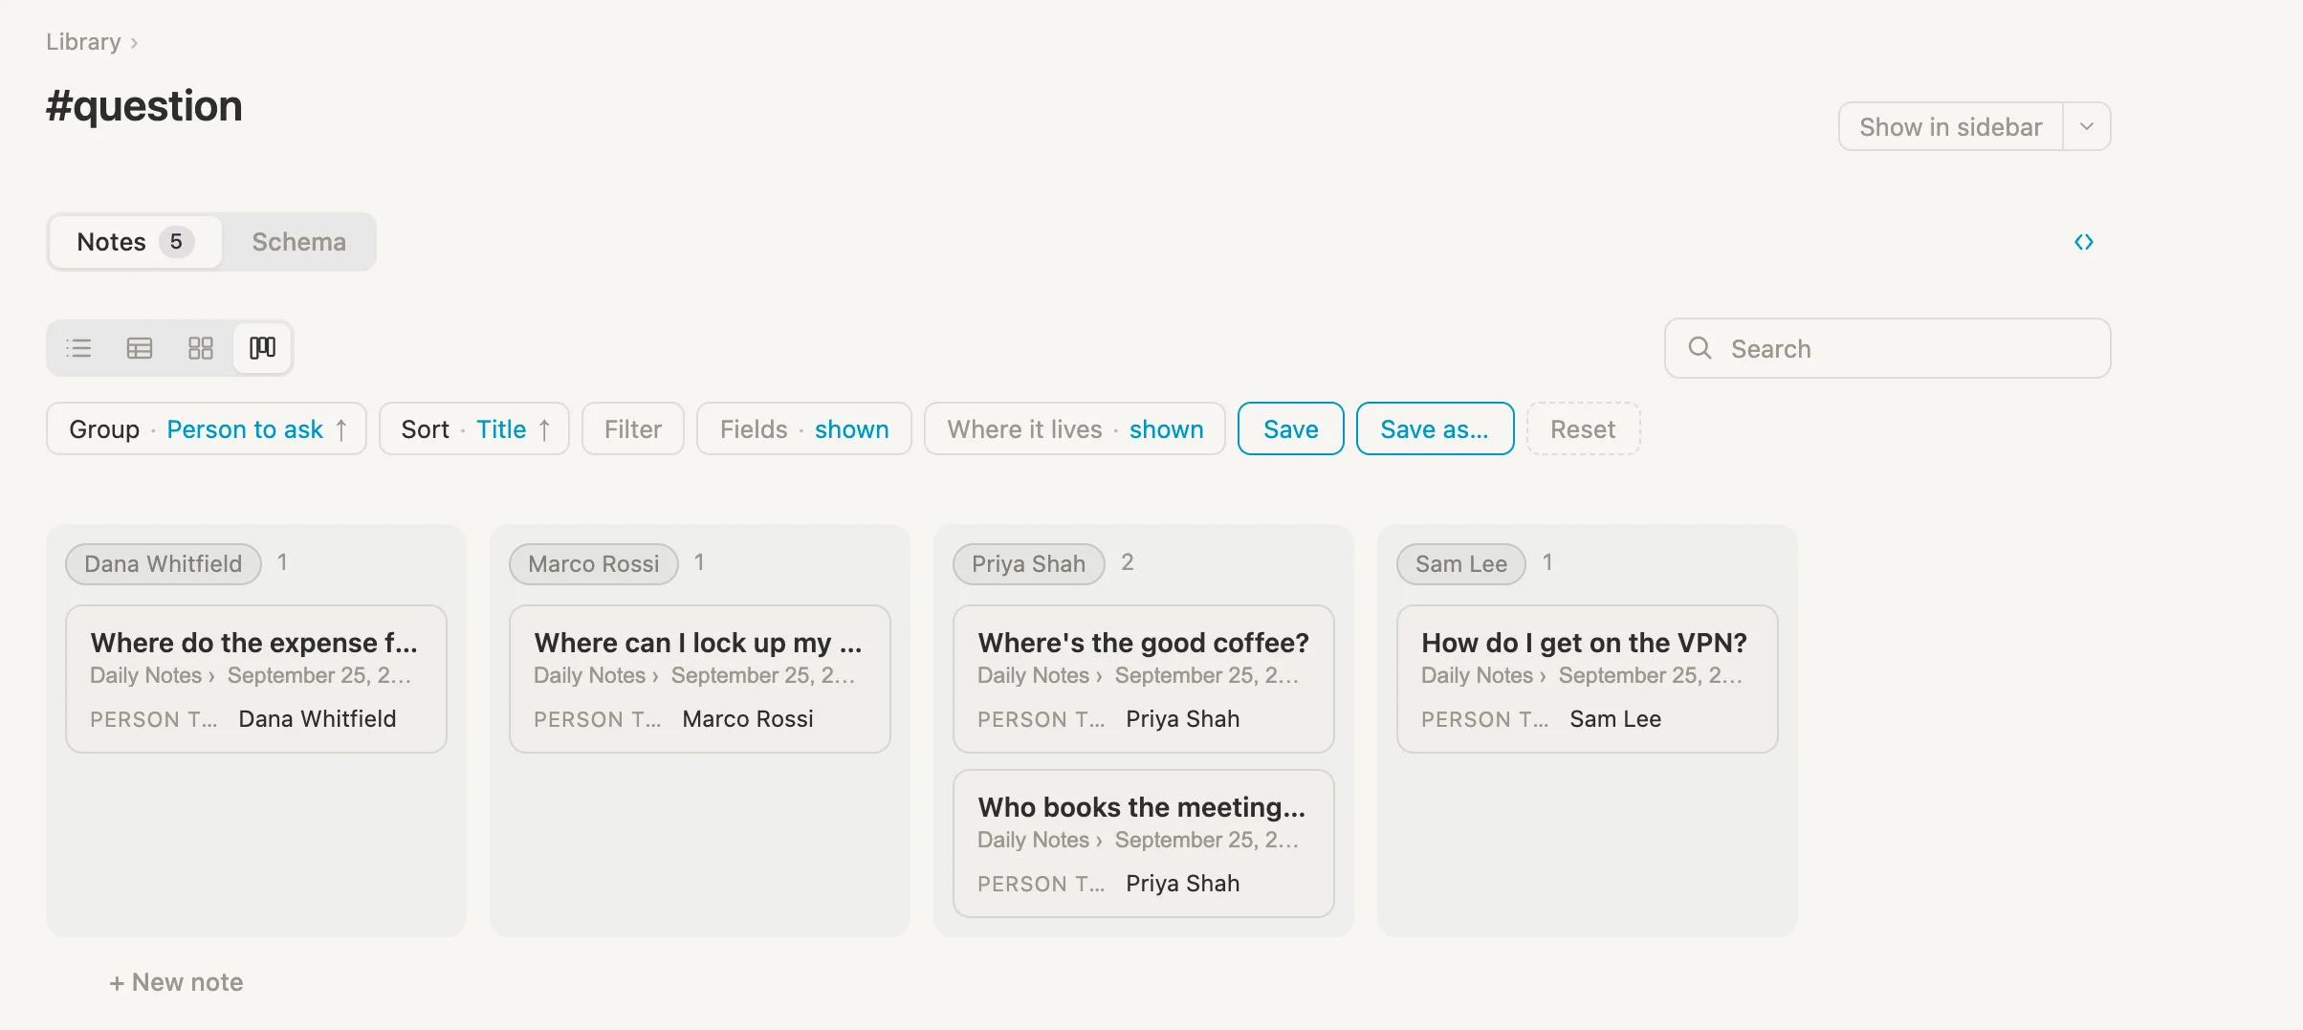Open the Dana Whitfield group tag
2303x1030 pixels.
164,564
